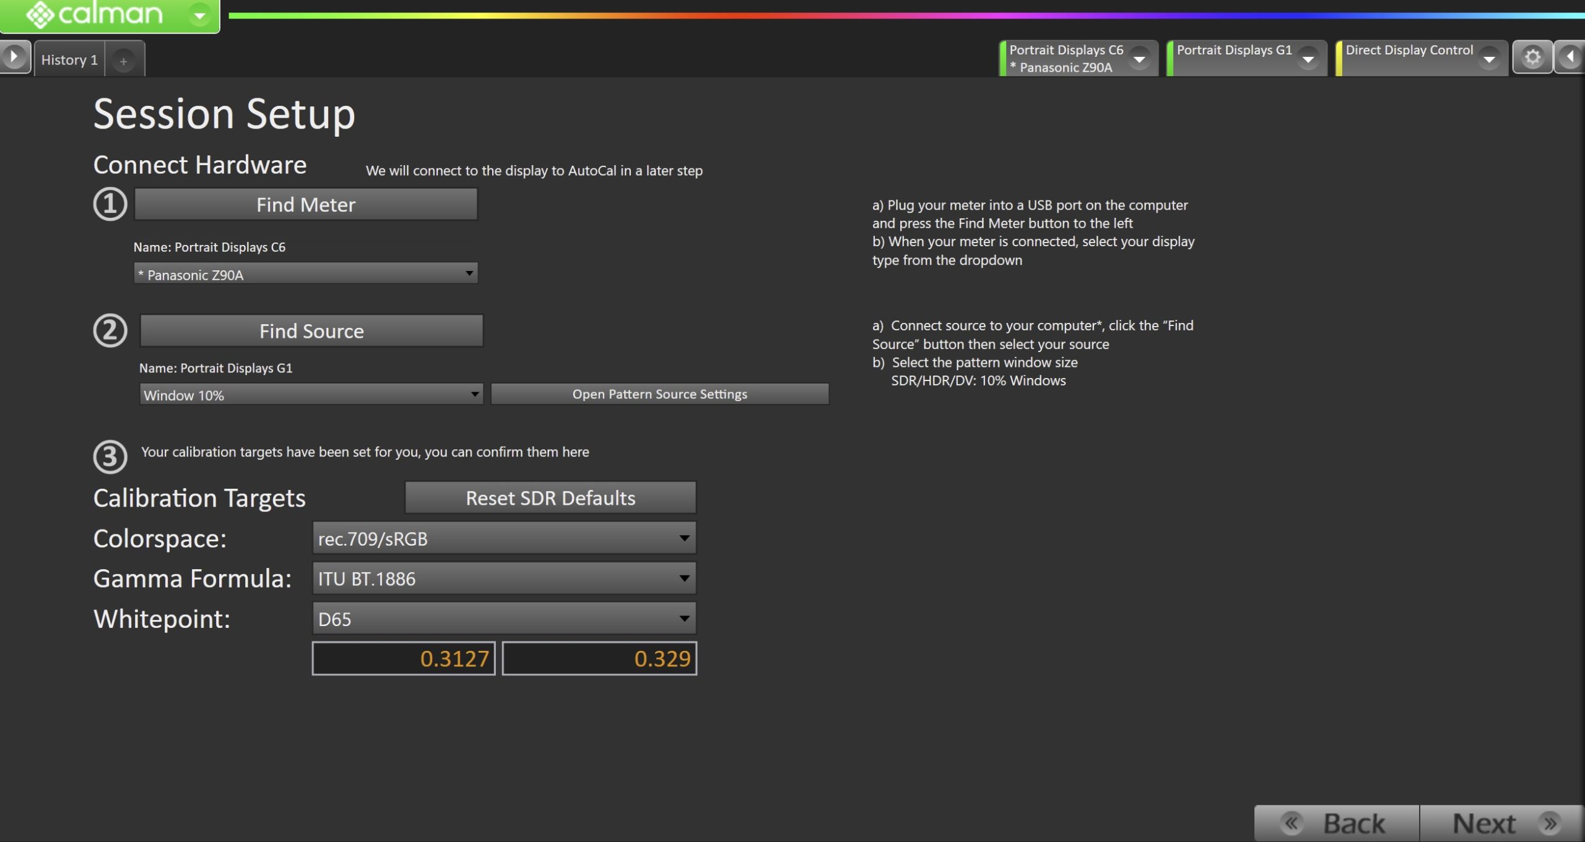
Task: Click the Find Meter button
Action: 306,204
